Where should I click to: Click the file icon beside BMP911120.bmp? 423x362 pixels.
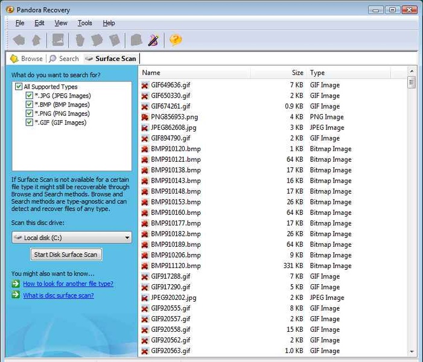(145, 266)
